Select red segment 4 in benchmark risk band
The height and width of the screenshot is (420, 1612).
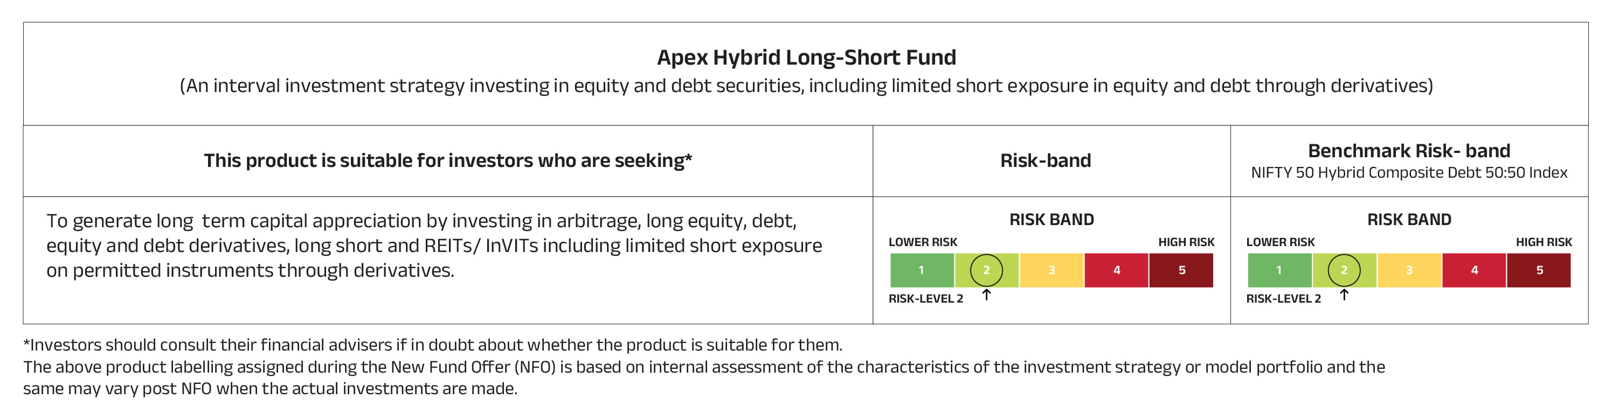1475,270
